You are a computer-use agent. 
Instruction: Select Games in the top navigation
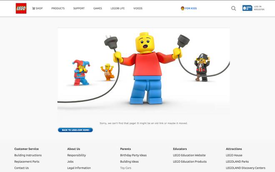pos(97,8)
